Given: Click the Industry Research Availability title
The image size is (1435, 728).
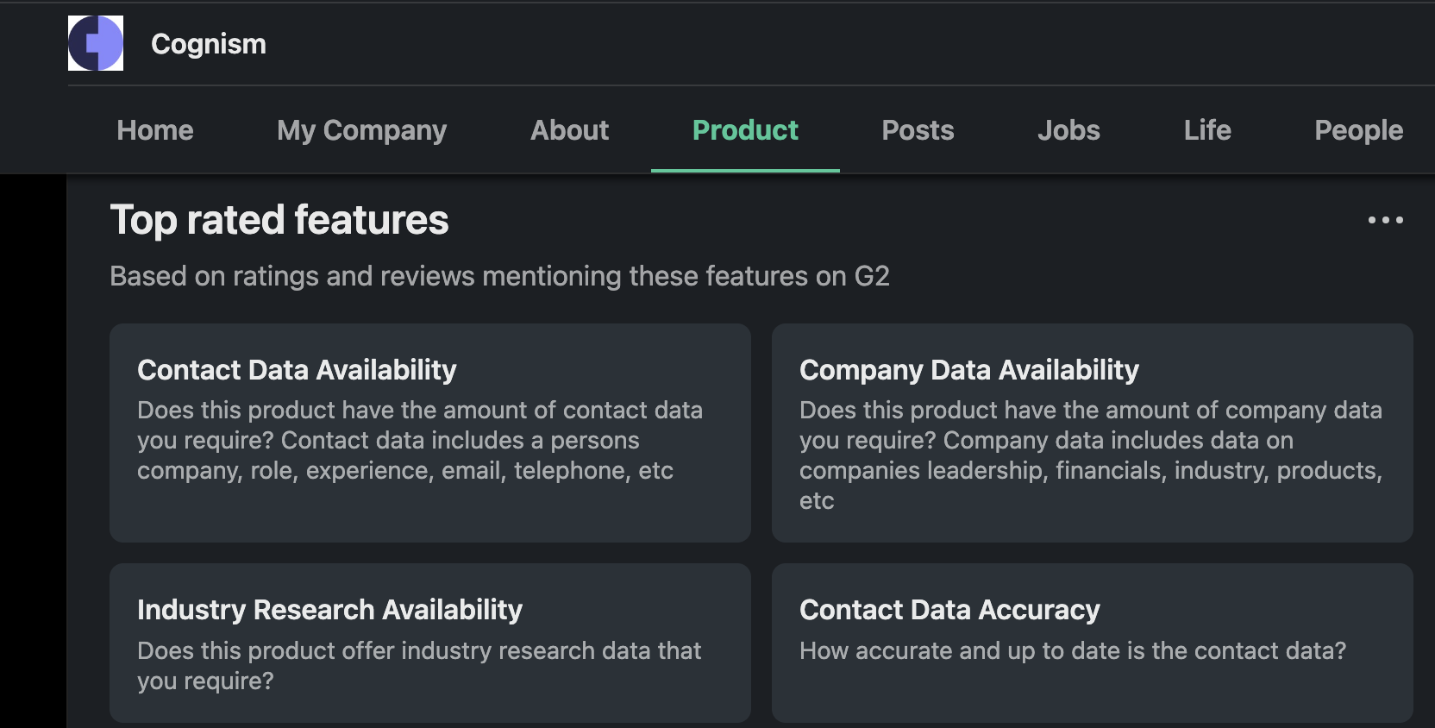Looking at the screenshot, I should pyautogui.click(x=329, y=610).
